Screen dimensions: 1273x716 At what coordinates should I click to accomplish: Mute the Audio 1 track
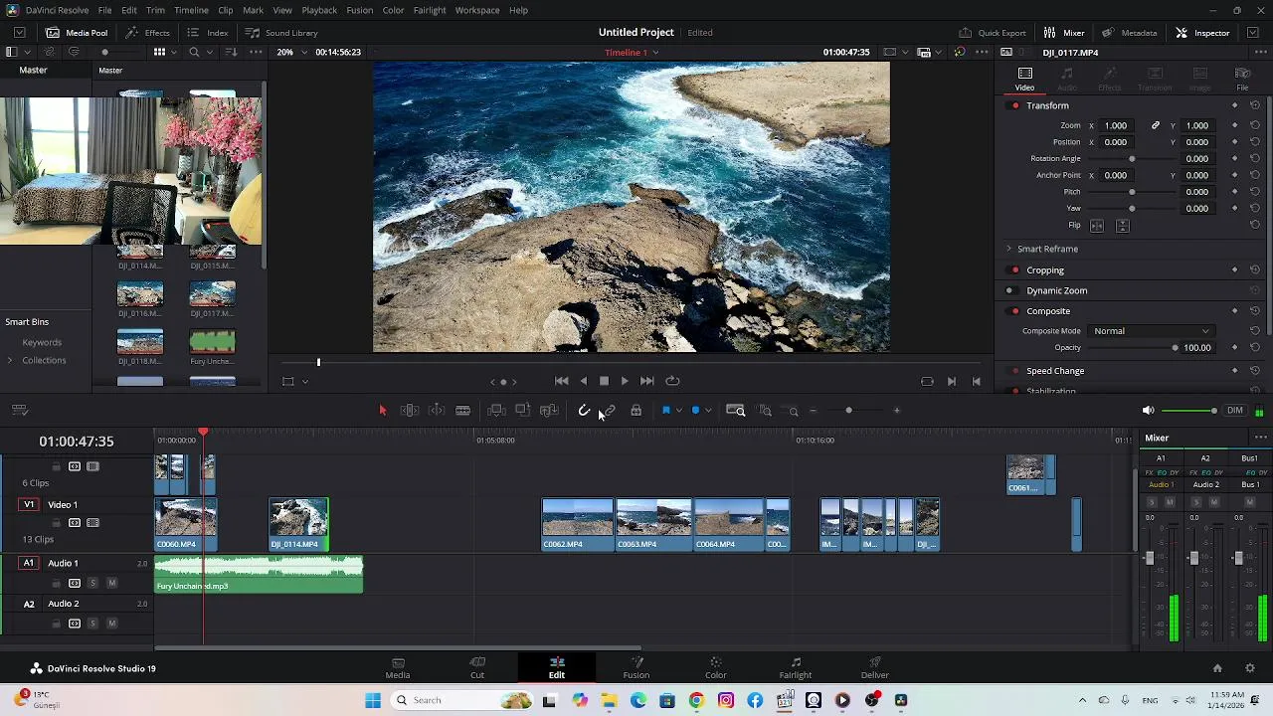pyautogui.click(x=111, y=583)
